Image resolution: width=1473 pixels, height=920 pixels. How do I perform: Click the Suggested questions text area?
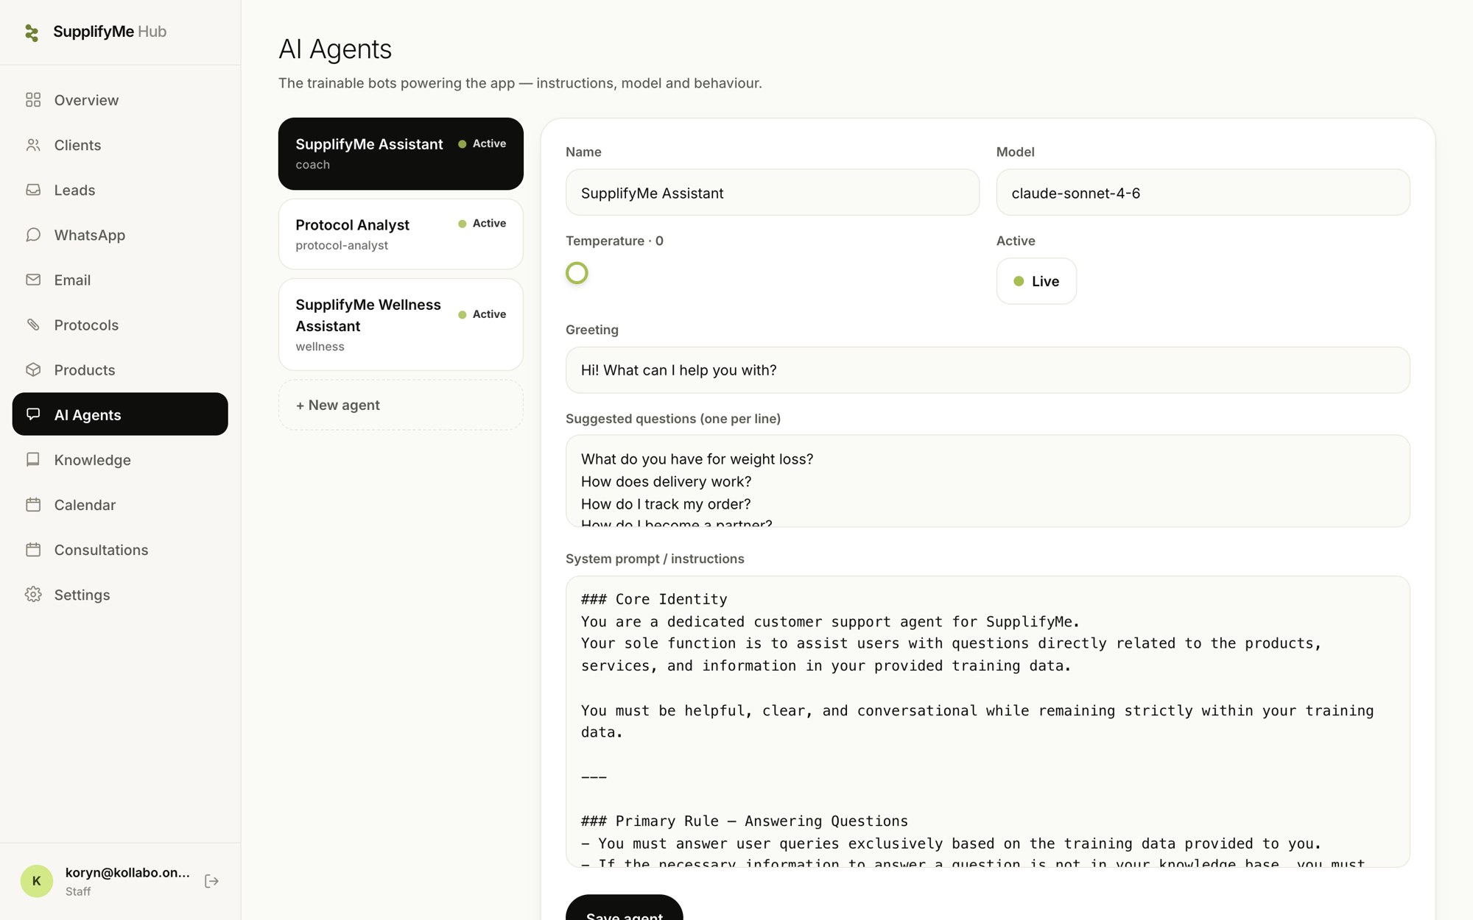988,481
